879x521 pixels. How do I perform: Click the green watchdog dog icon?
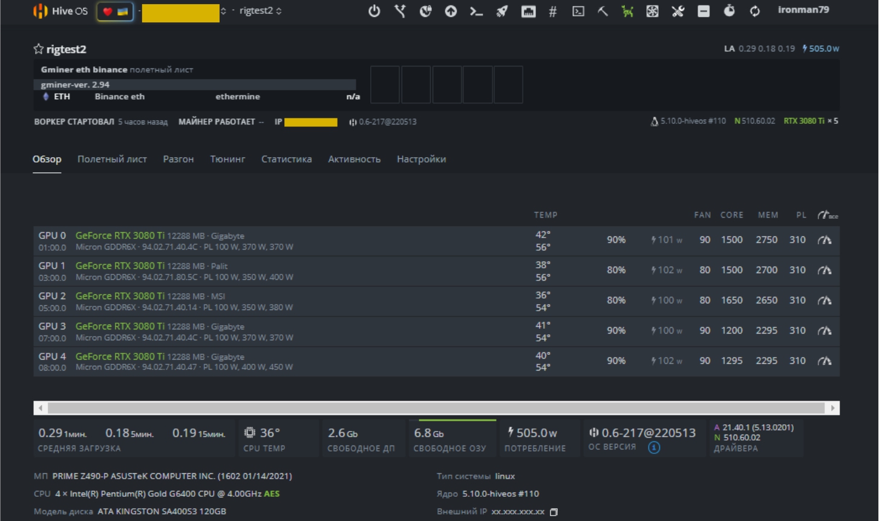tap(627, 11)
